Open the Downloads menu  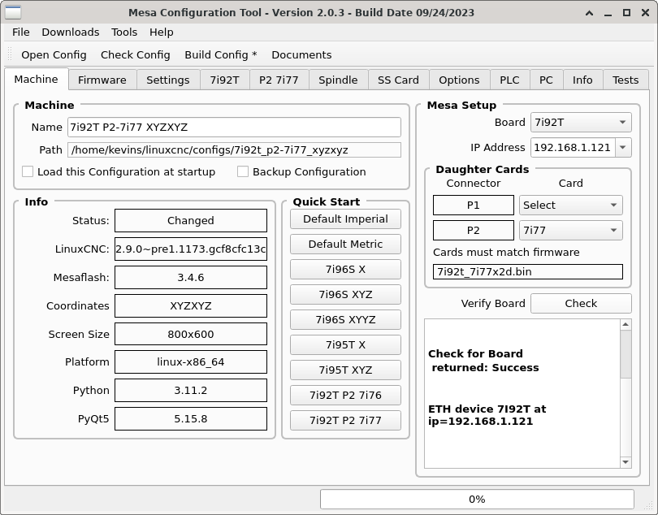click(x=71, y=32)
